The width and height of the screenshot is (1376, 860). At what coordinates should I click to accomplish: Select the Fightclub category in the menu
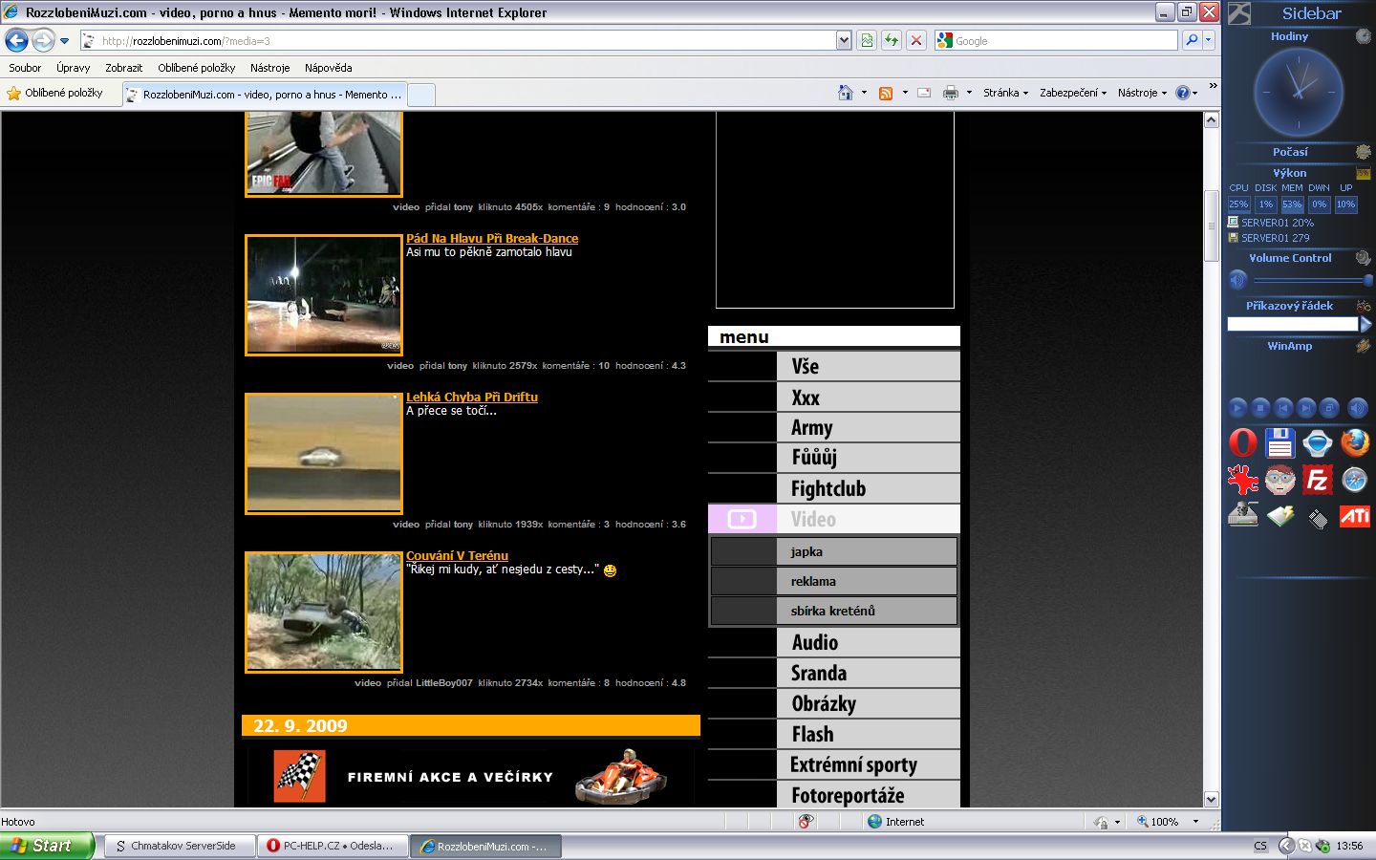pyautogui.click(x=828, y=489)
